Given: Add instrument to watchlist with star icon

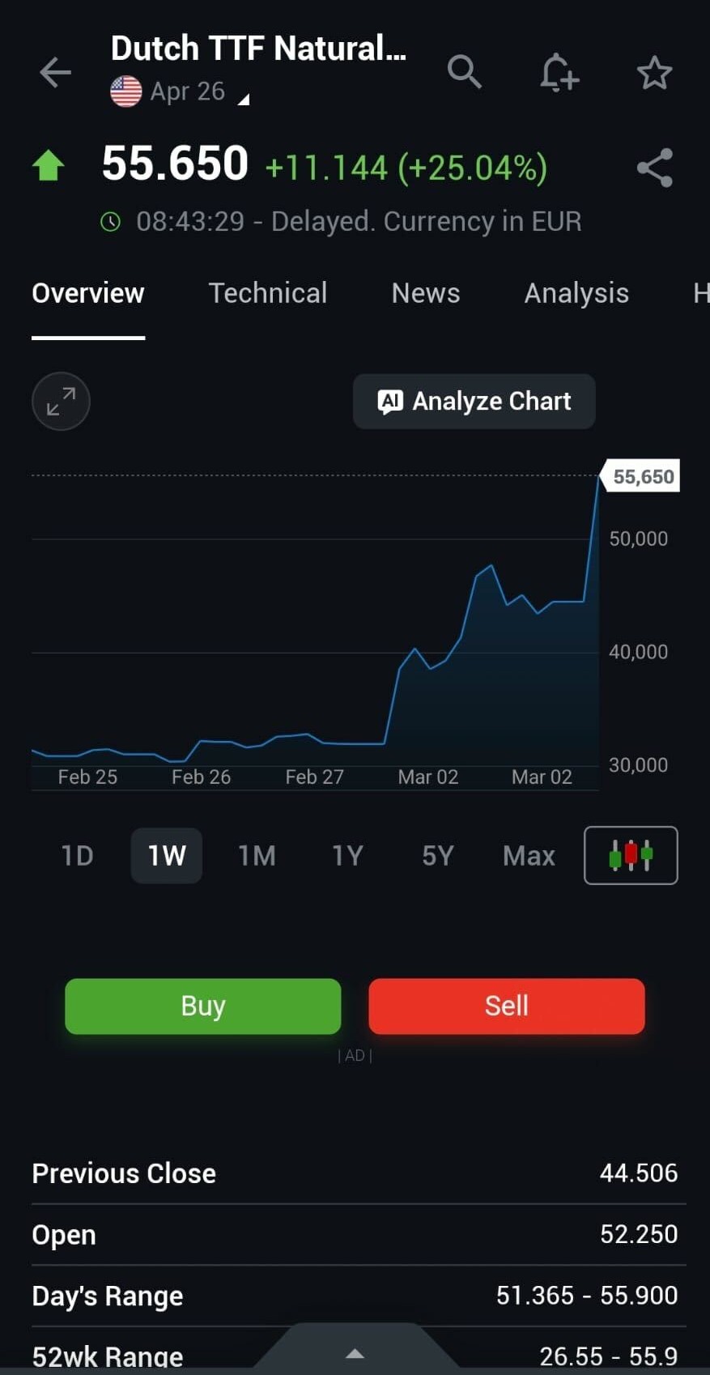Looking at the screenshot, I should (x=654, y=73).
